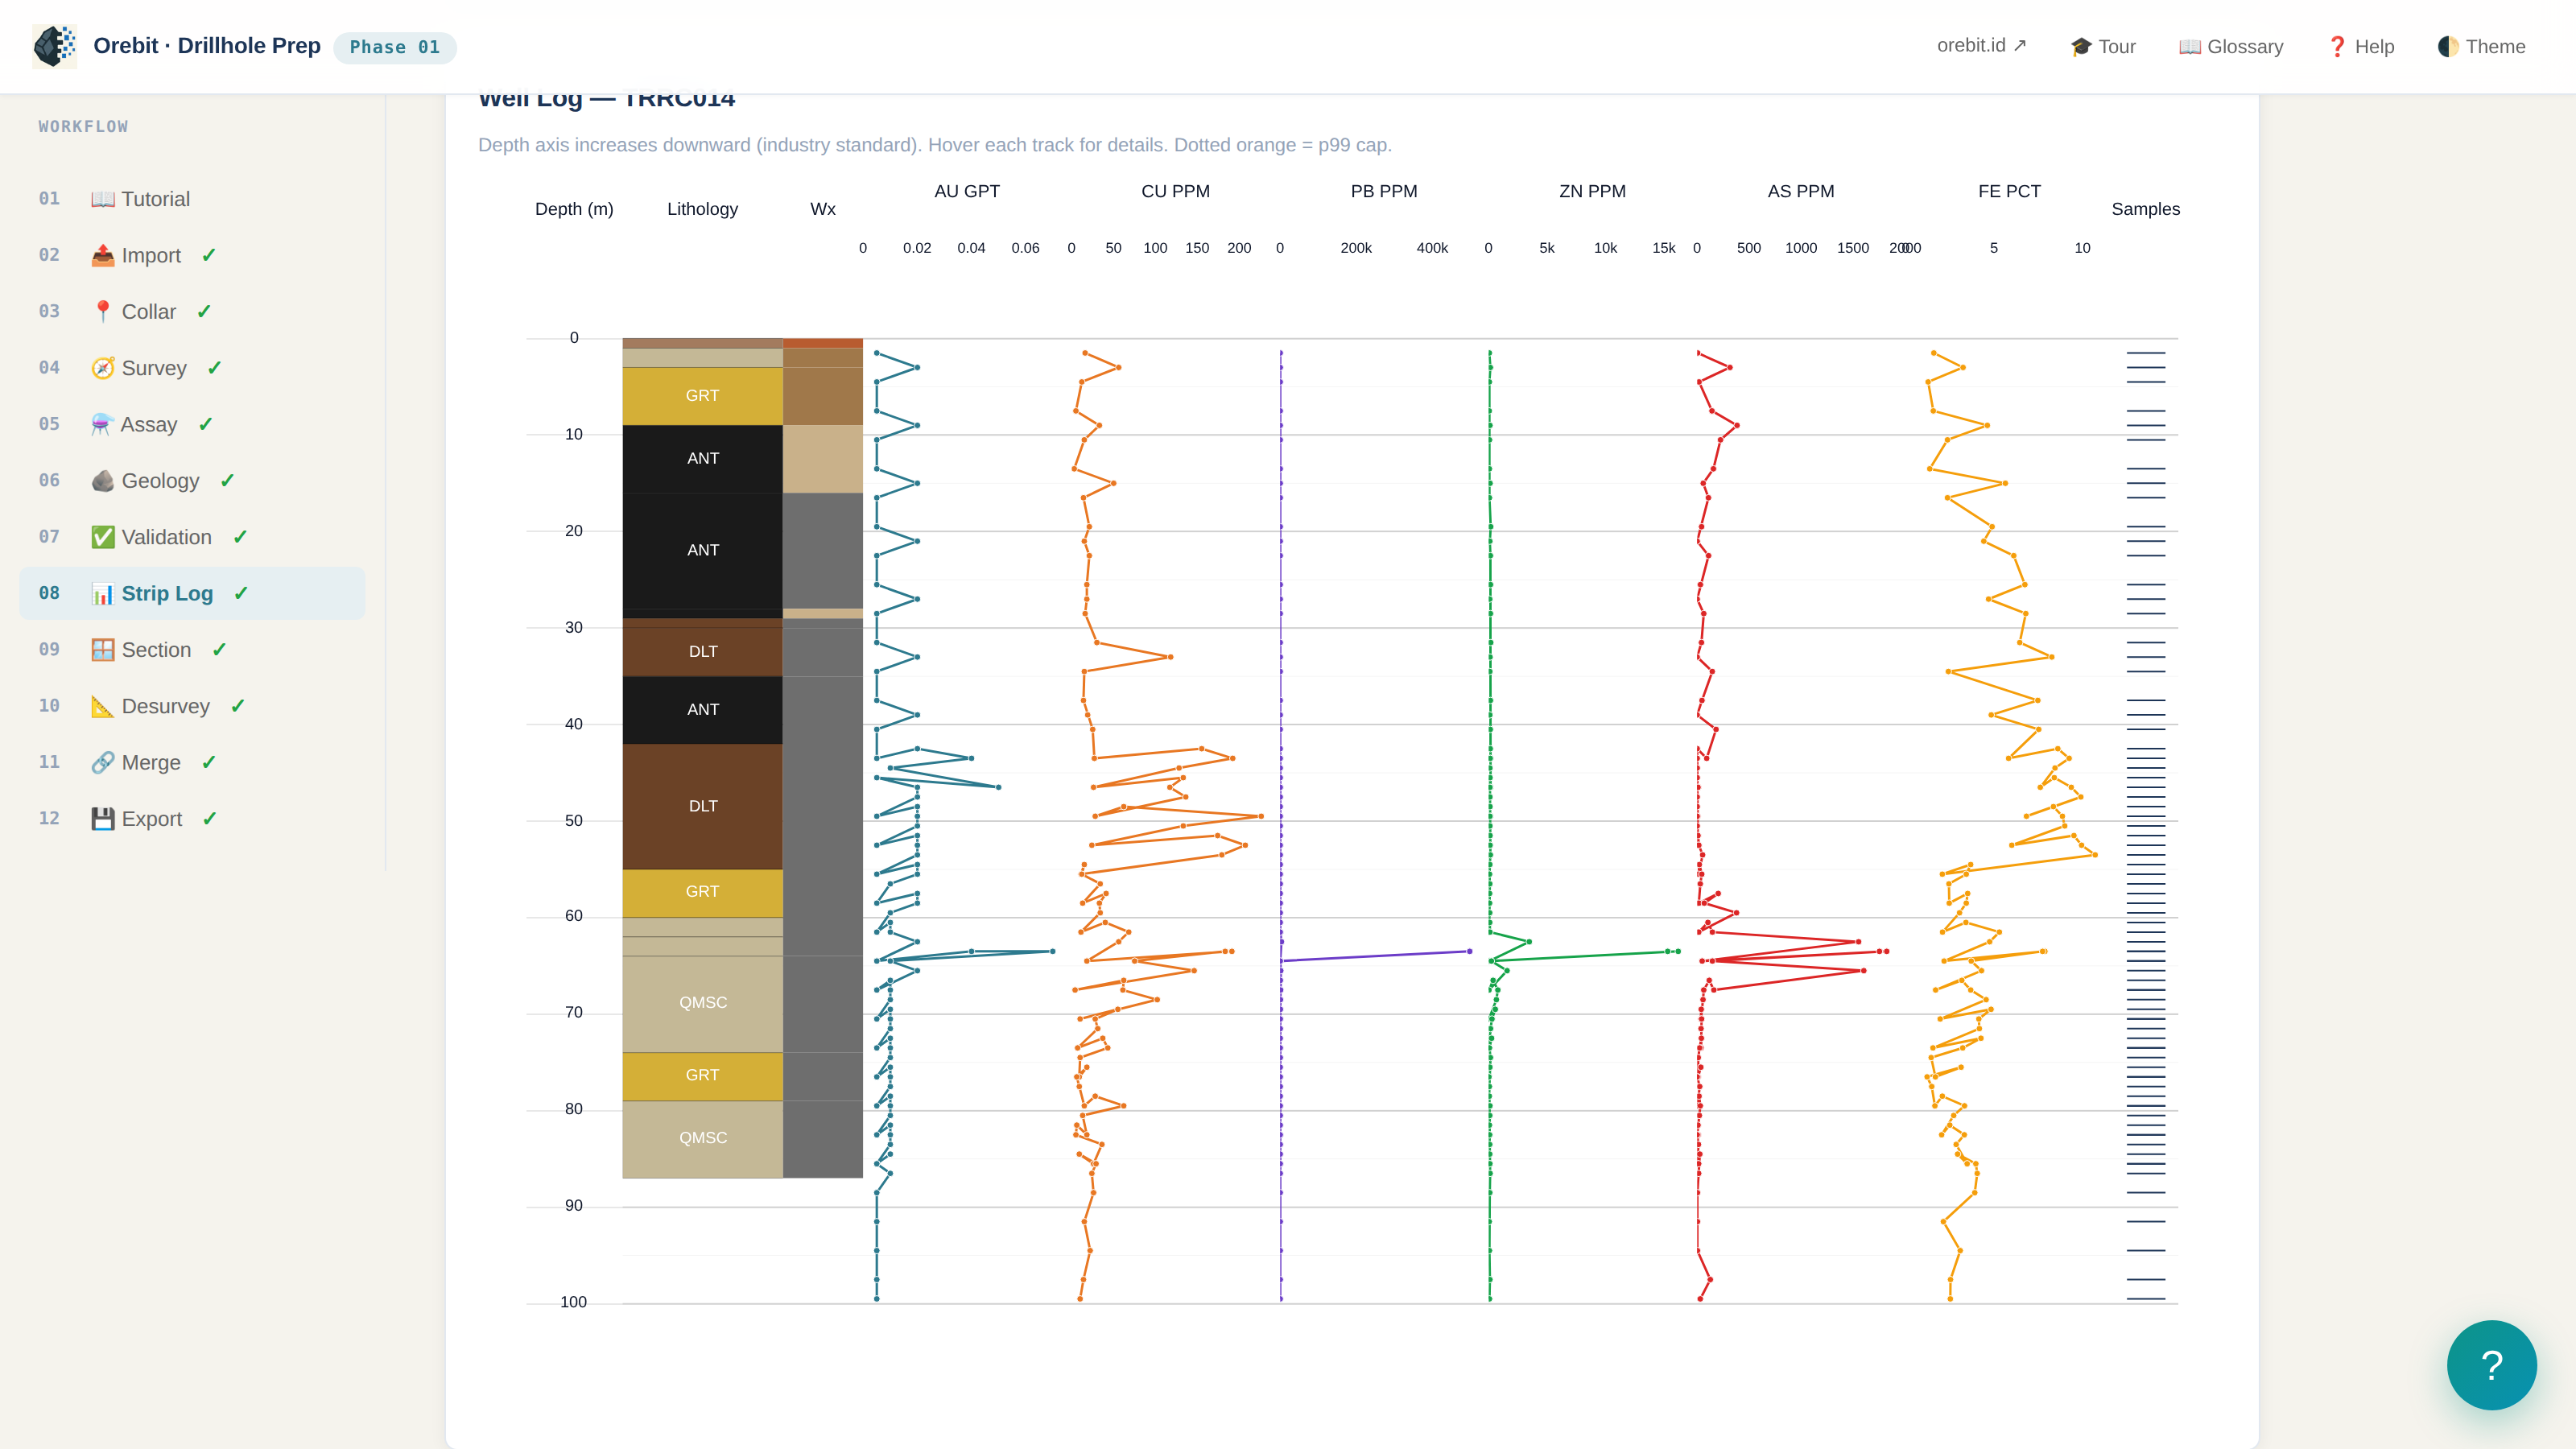The image size is (2576, 1449).
Task: Click the Desurvey ruler icon
Action: (103, 706)
